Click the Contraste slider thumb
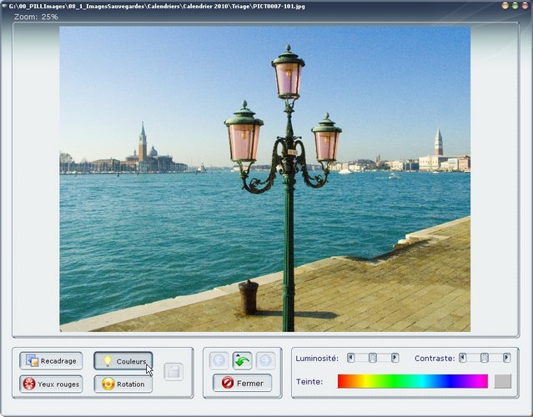The width and height of the screenshot is (533, 417). pyautogui.click(x=485, y=358)
